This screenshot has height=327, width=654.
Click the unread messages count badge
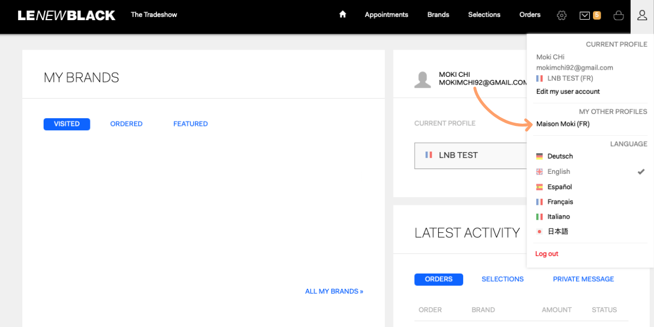coord(597,15)
